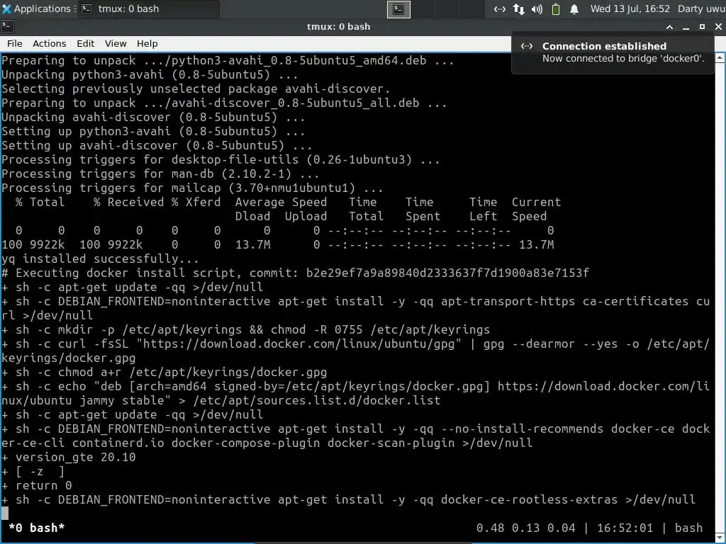Click the tmux: 0 bash window title text
The height and width of the screenshot is (544, 726).
coord(338,27)
